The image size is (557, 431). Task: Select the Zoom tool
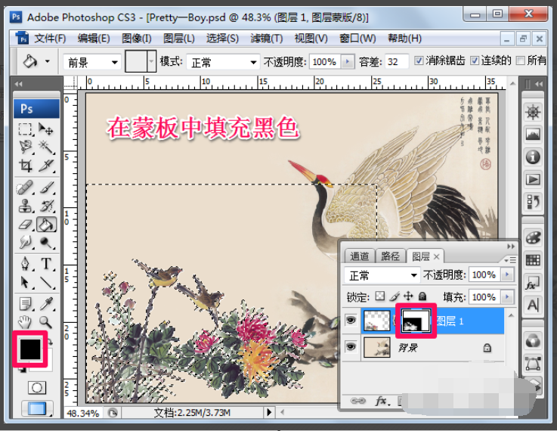46,322
